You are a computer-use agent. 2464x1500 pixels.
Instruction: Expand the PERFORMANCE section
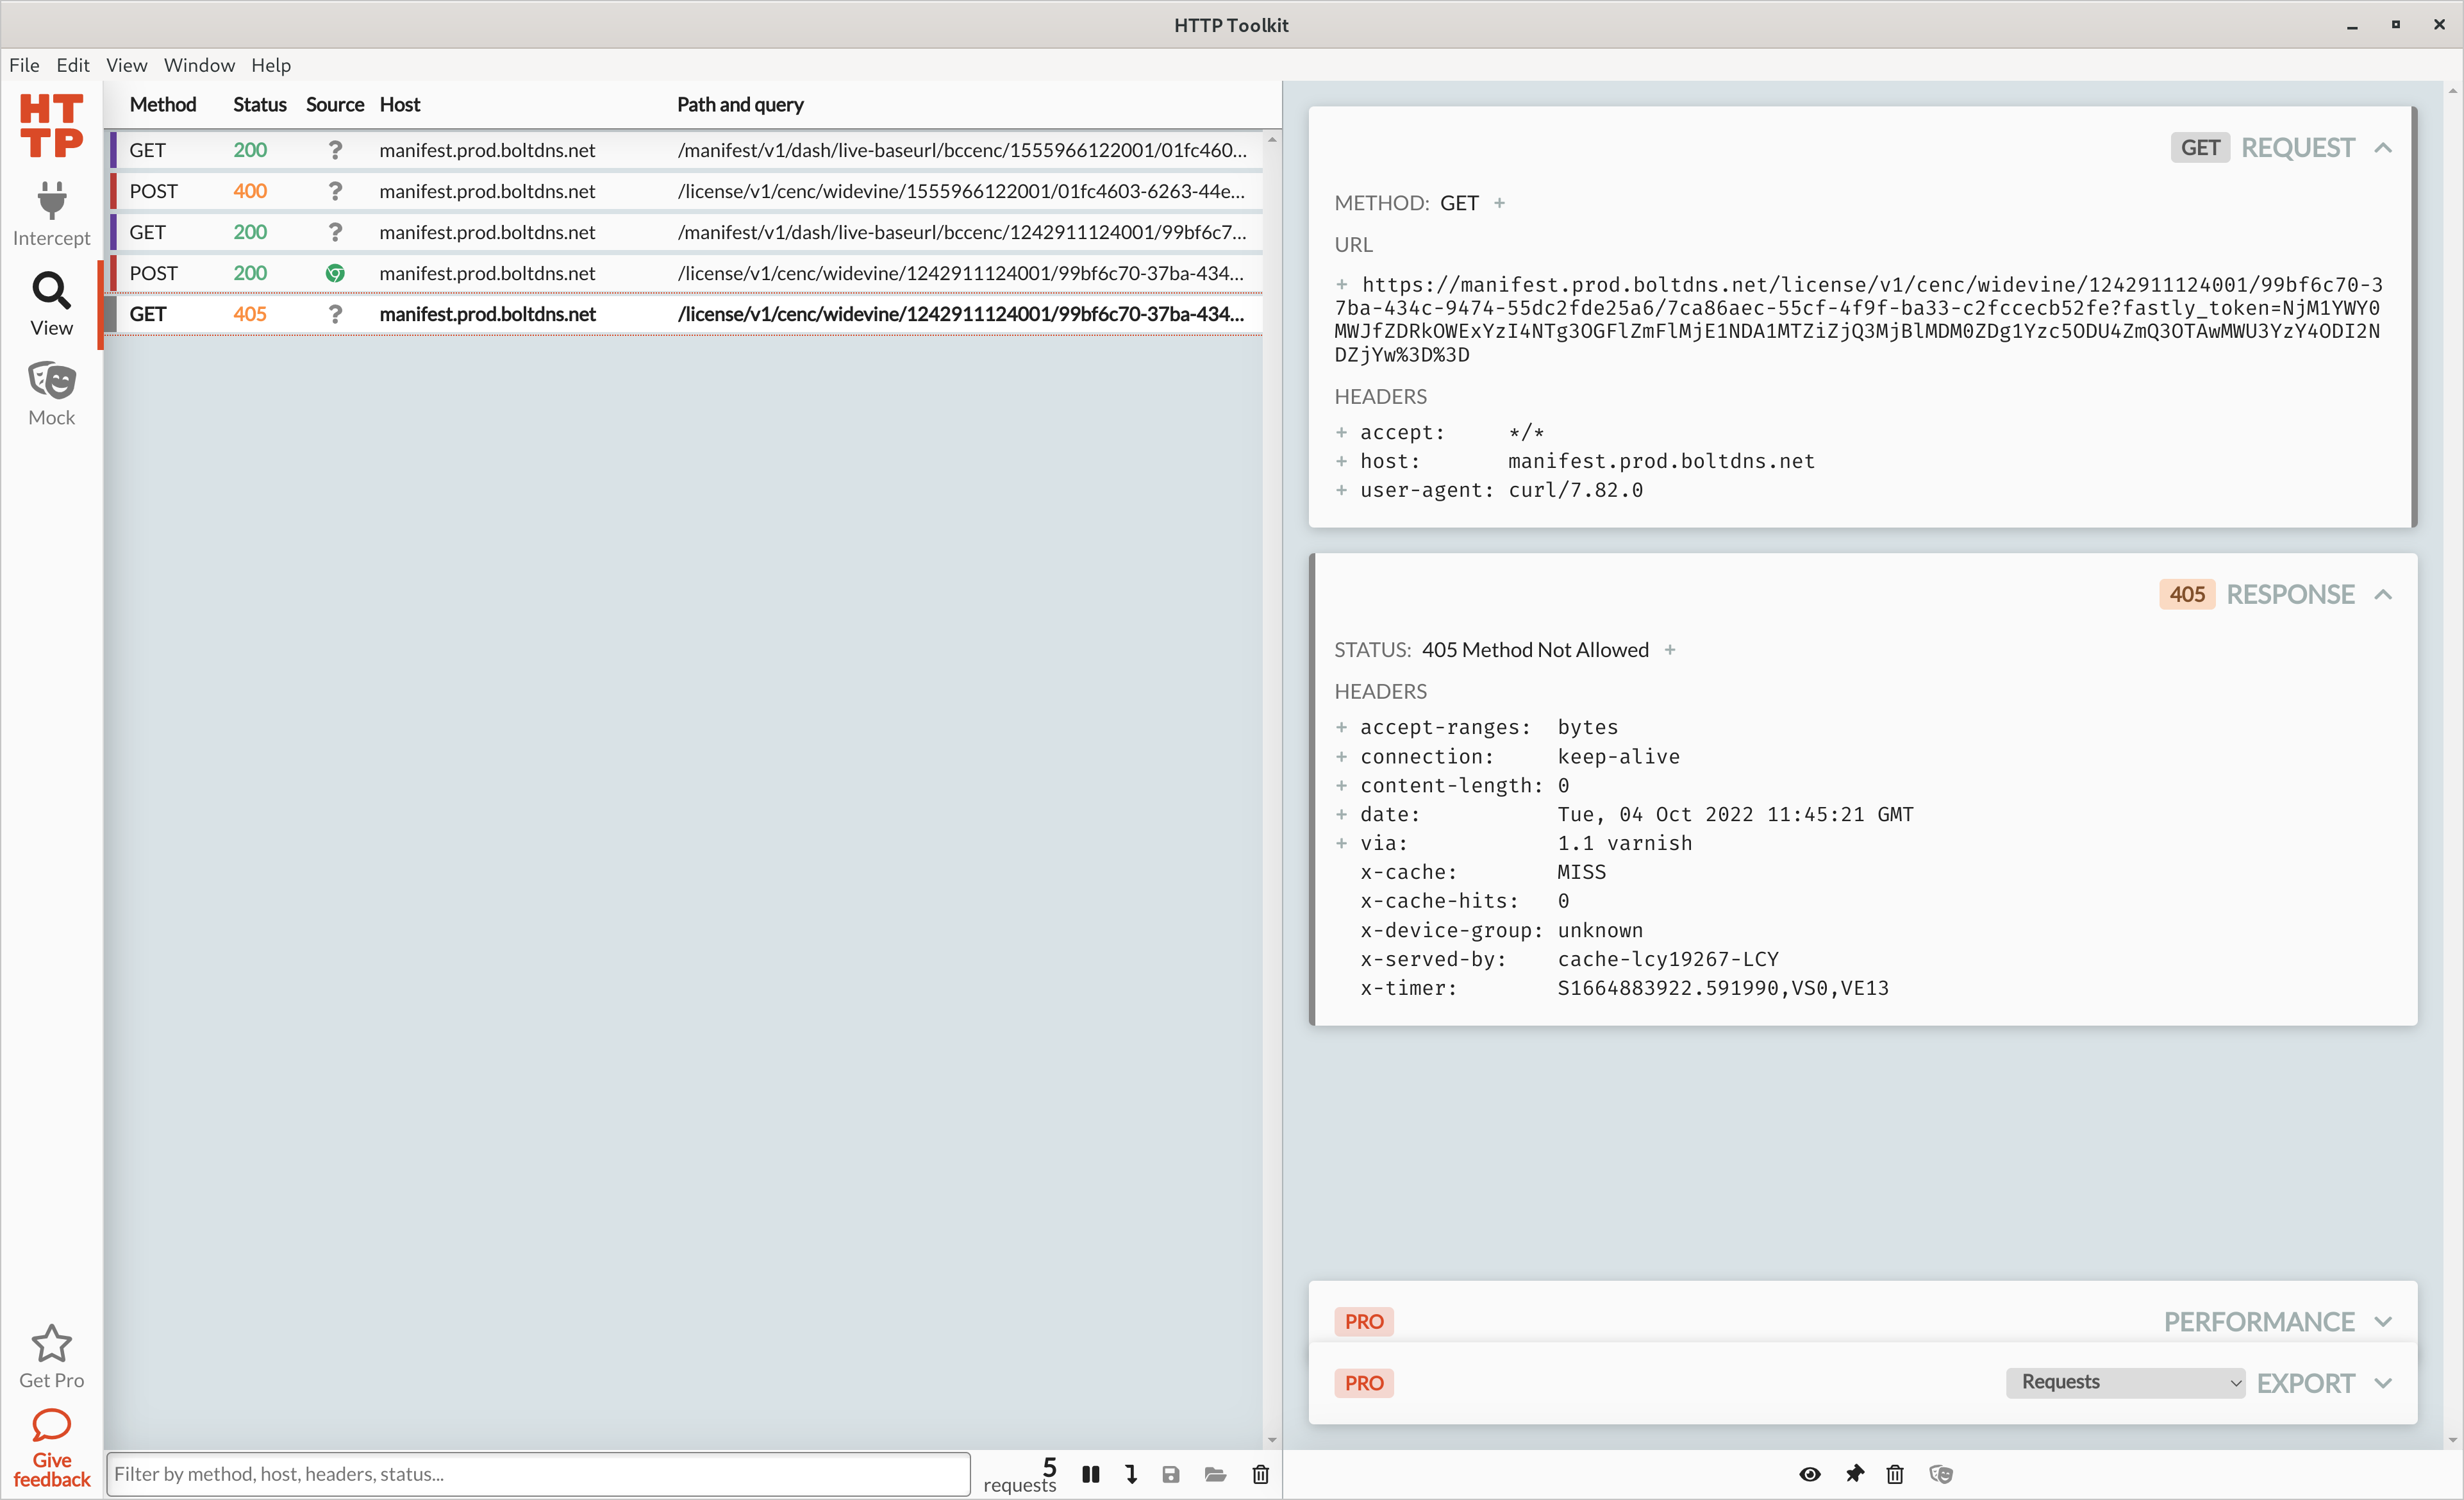[2383, 1322]
